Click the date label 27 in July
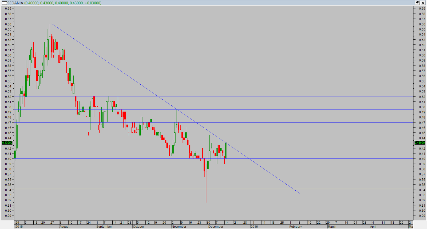This screenshot has width=427, height=229. pos(52,223)
